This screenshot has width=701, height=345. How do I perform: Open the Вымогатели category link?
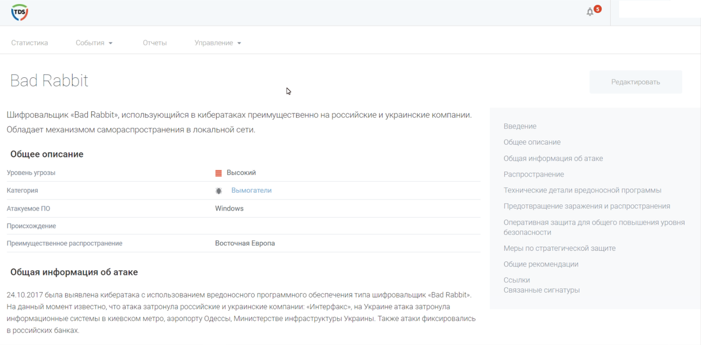point(251,190)
